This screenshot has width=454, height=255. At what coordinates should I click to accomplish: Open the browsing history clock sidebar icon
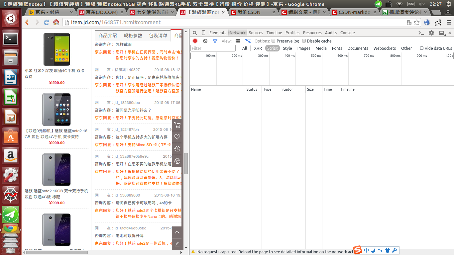[177, 149]
